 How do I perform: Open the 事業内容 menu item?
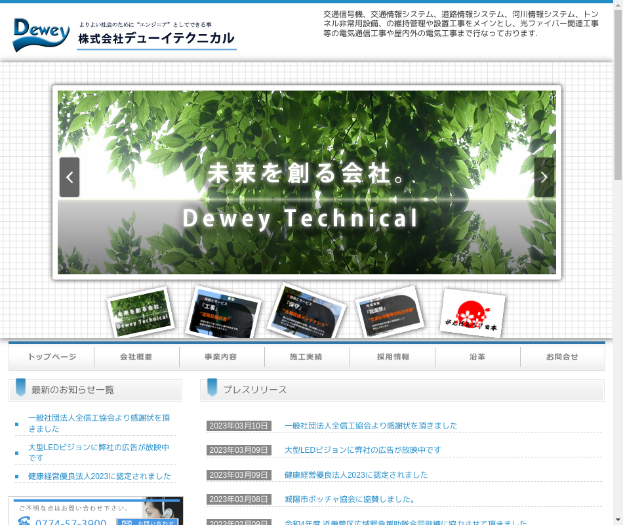[222, 357]
